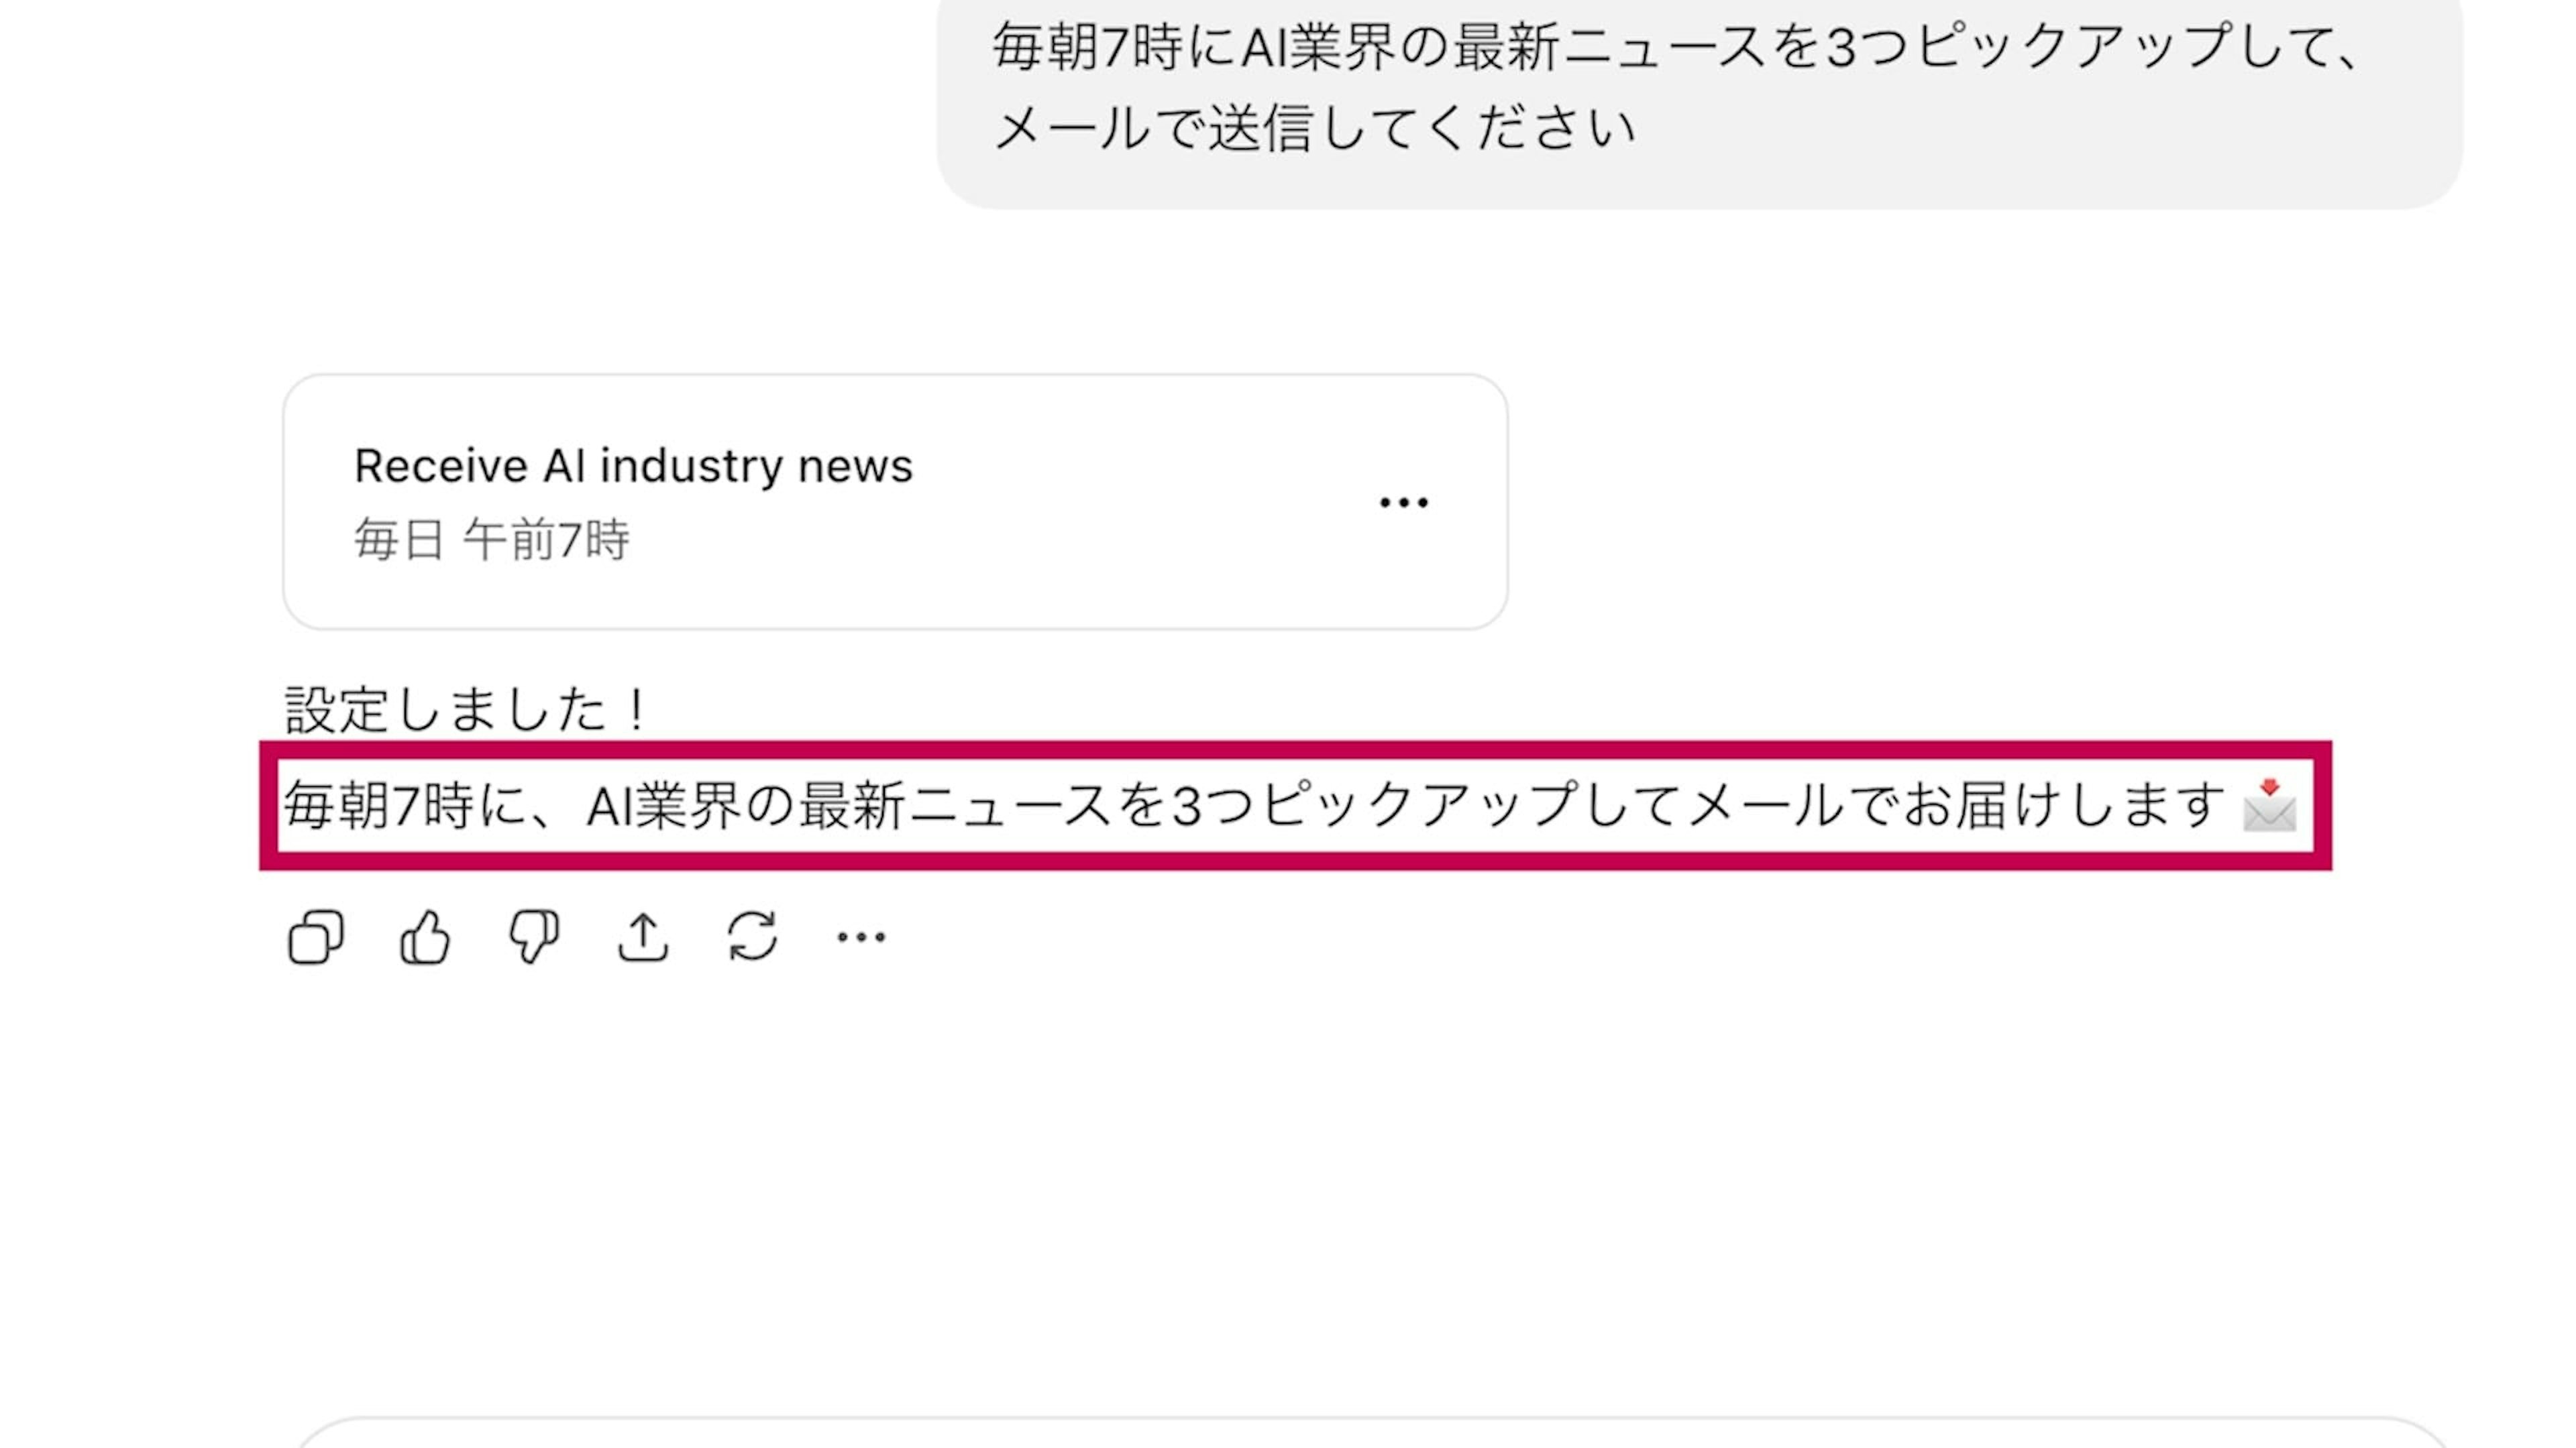Give the response a thumbs up
Image resolution: width=2576 pixels, height=1448 pixels.
[x=425, y=937]
